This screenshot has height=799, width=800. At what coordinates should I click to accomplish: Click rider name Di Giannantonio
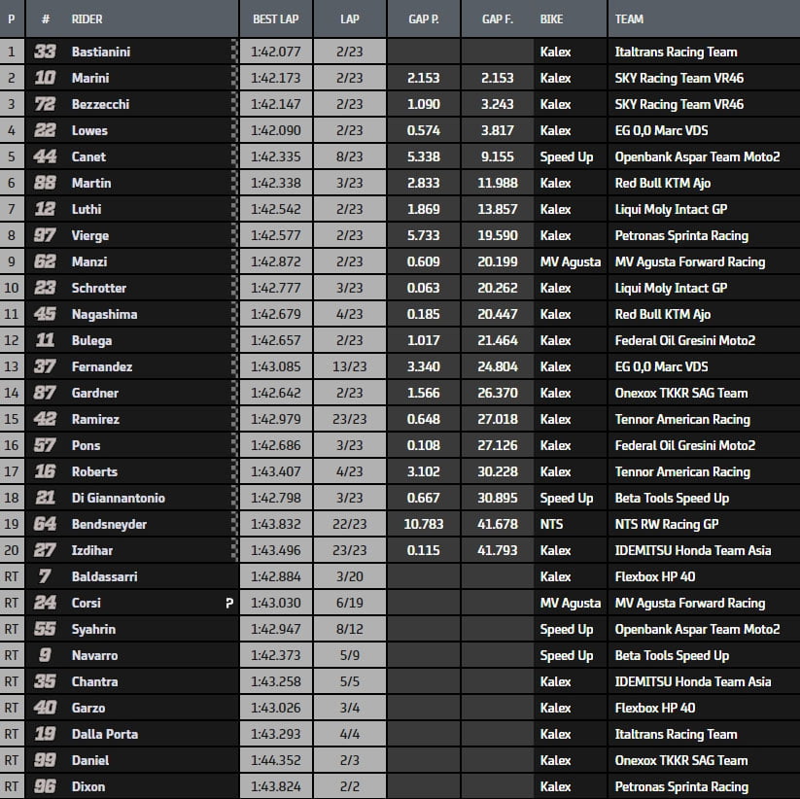pos(118,498)
